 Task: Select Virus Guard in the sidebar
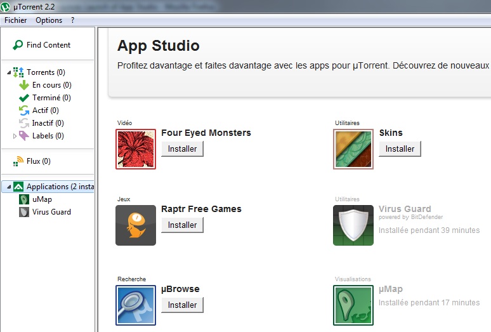coord(51,212)
